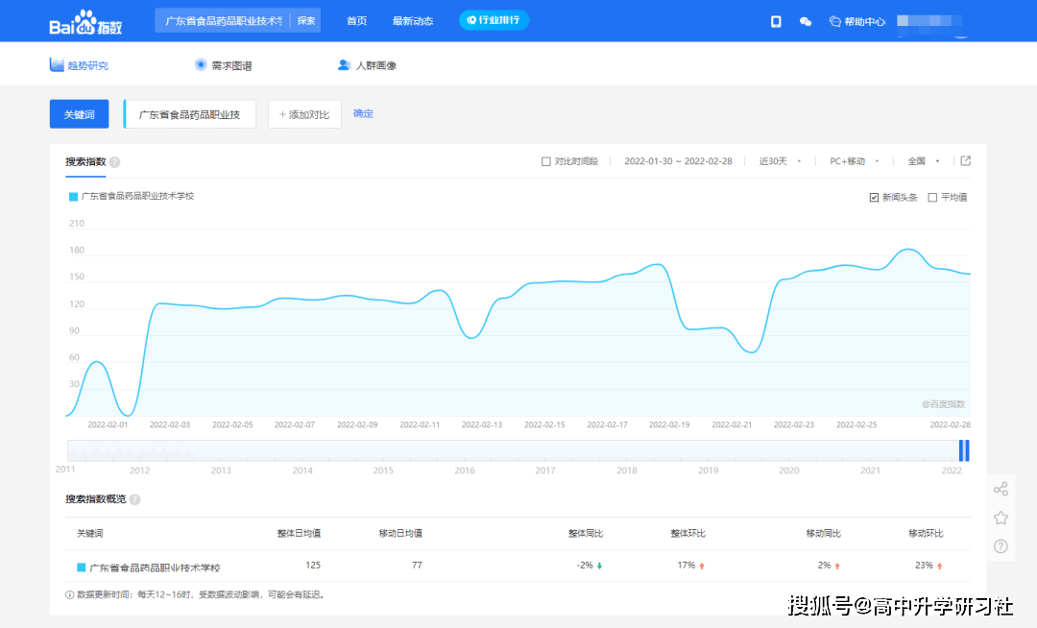Click the blue timeline range slider handle

(964, 450)
